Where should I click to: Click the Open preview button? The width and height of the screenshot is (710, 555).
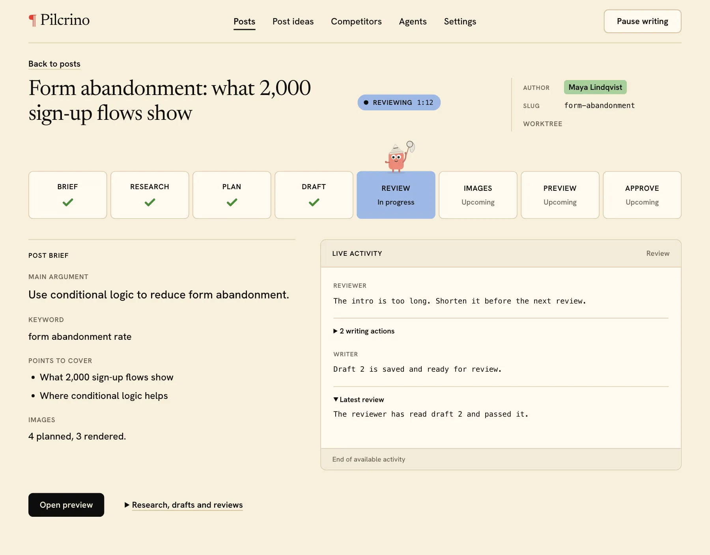(x=66, y=505)
